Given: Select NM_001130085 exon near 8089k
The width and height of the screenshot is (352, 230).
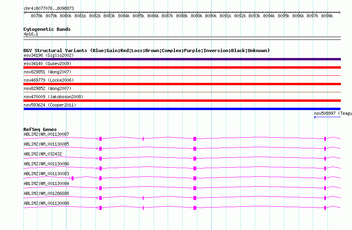Looking at the screenshot, I should click(x=195, y=149).
